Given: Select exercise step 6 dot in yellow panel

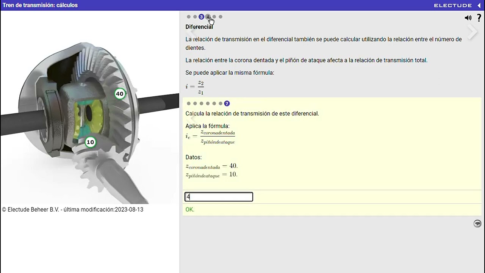Looking at the screenshot, I should [221, 104].
